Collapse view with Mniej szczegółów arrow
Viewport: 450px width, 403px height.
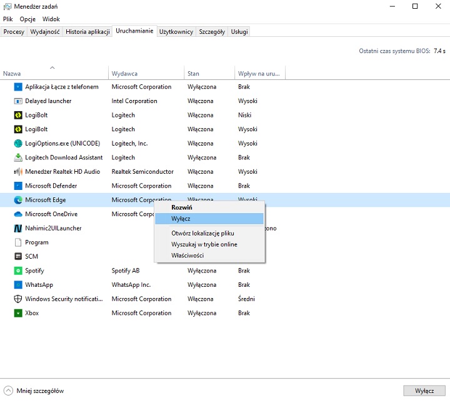point(8,391)
